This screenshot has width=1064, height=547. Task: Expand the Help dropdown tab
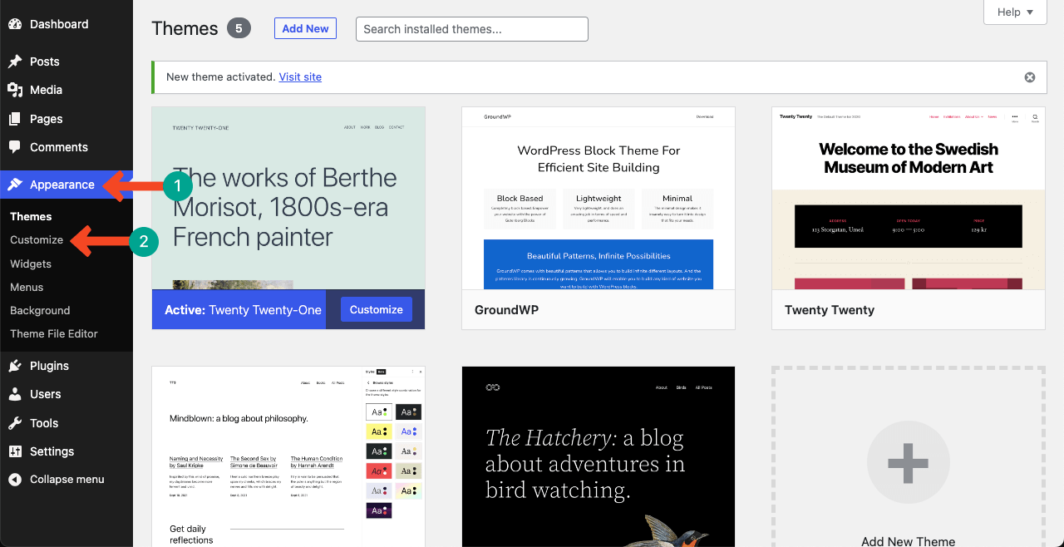1015,12
